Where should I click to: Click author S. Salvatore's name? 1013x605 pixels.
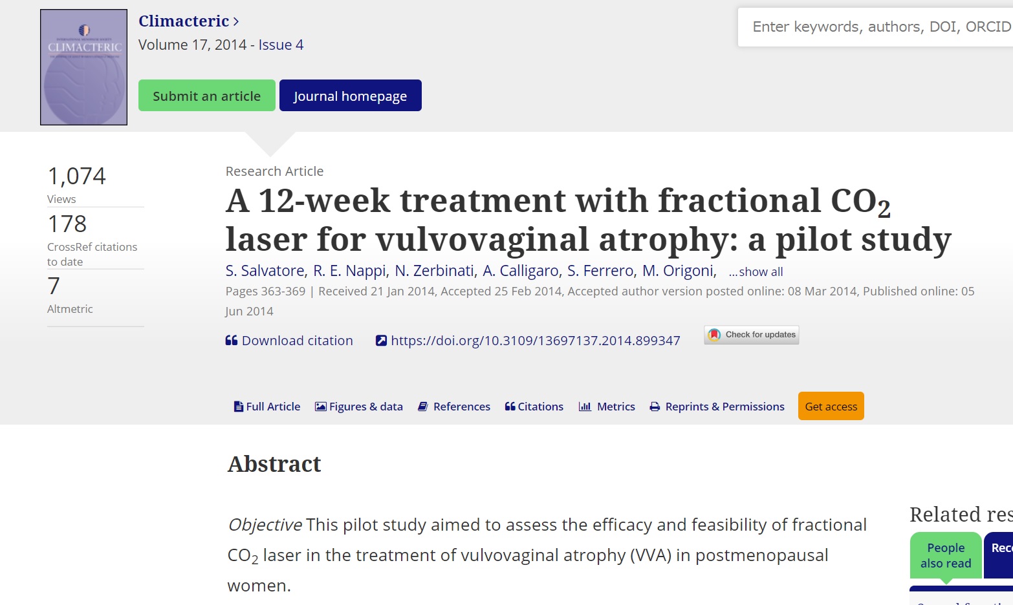[x=265, y=271]
